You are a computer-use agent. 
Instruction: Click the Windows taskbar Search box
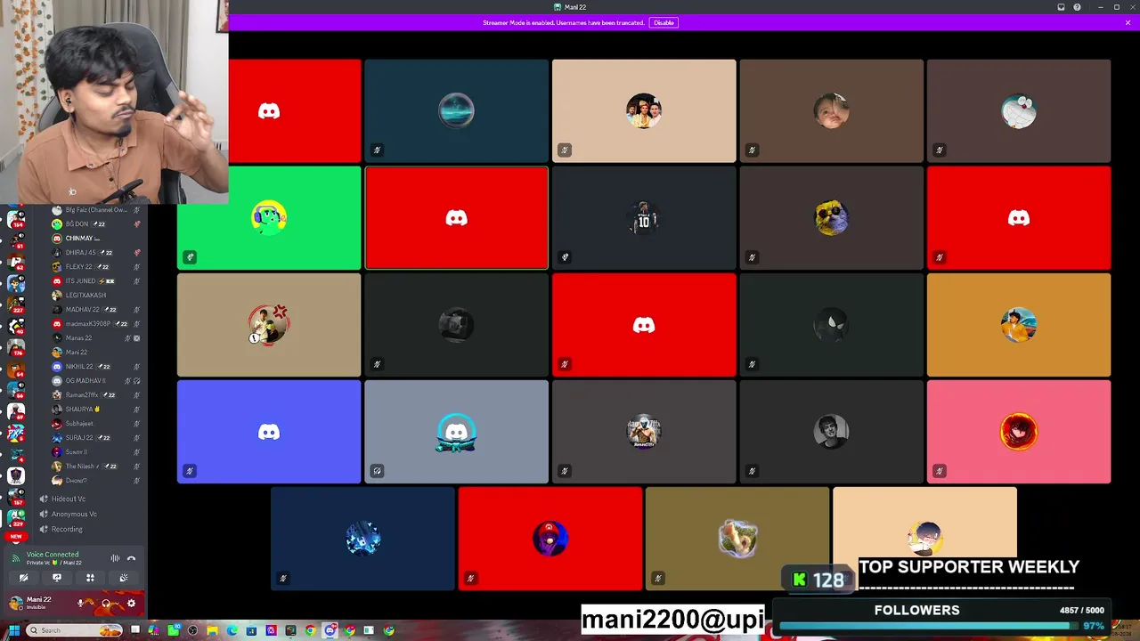pos(75,630)
